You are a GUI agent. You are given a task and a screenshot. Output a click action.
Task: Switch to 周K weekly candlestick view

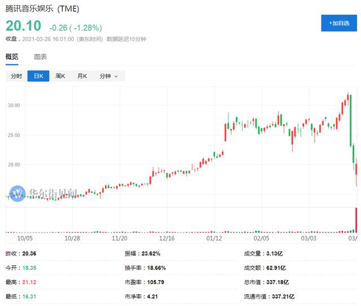click(x=60, y=76)
